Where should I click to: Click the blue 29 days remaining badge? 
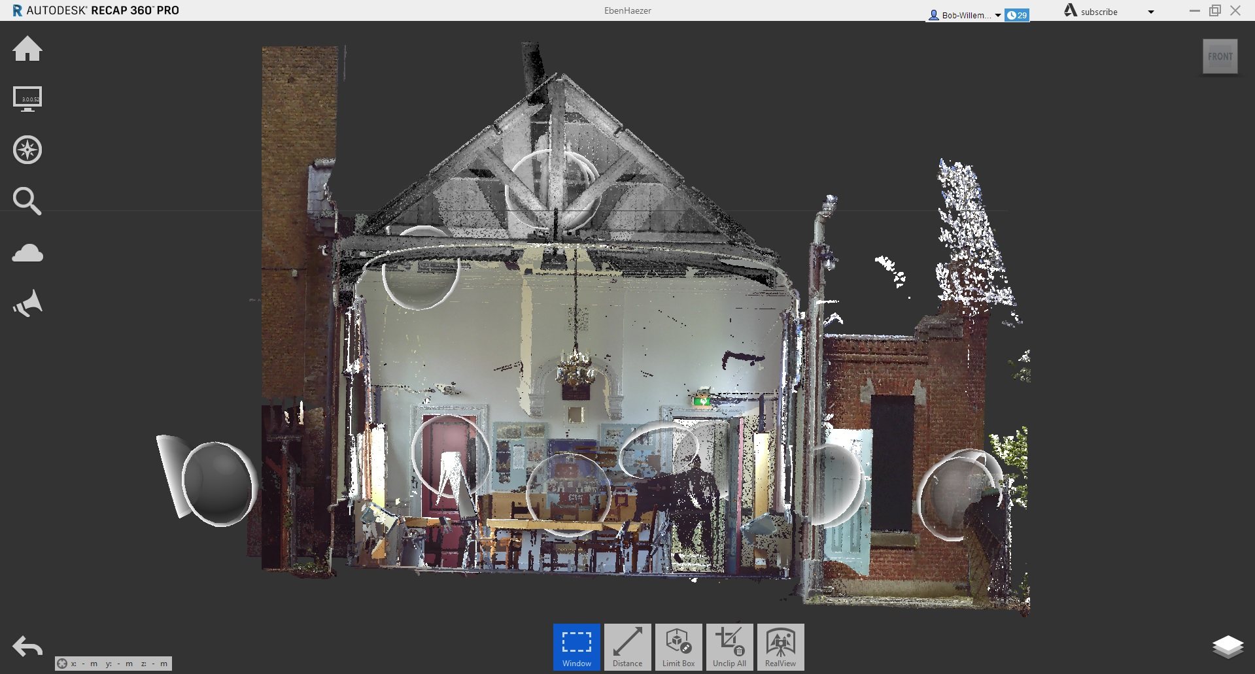tap(1017, 15)
